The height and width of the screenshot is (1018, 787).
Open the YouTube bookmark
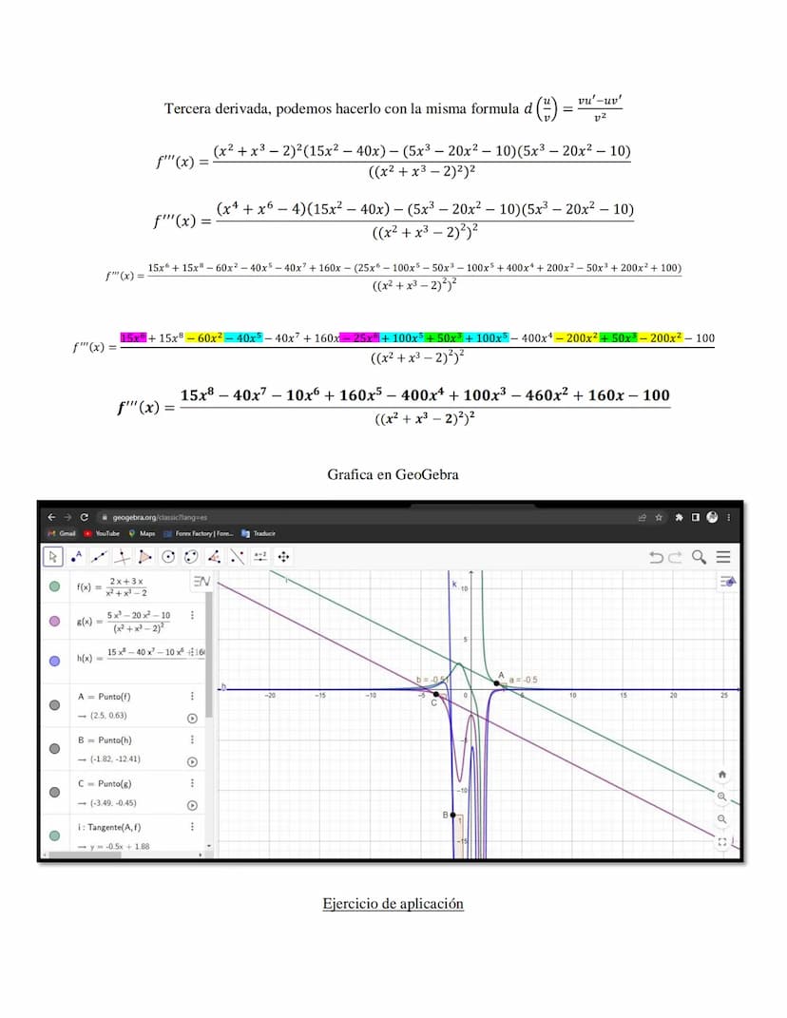tap(102, 533)
